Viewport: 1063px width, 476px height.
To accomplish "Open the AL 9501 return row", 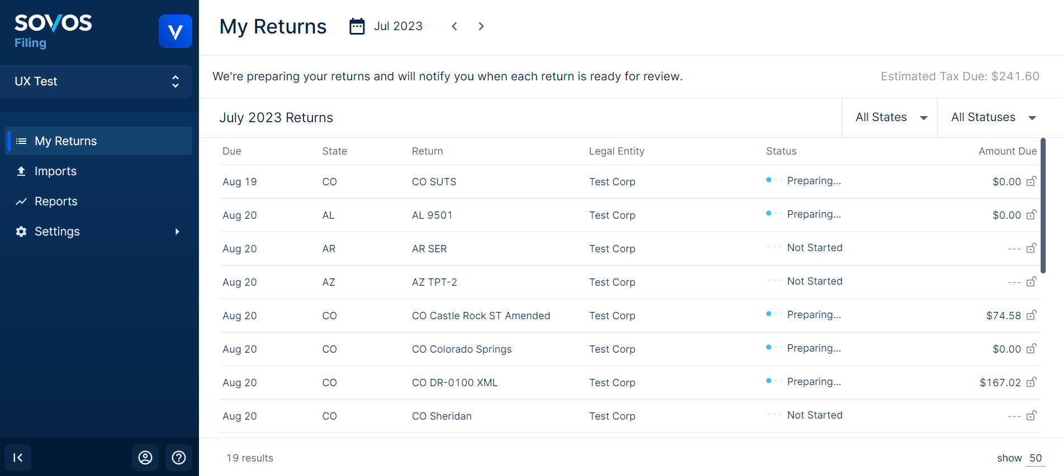I will (x=432, y=215).
